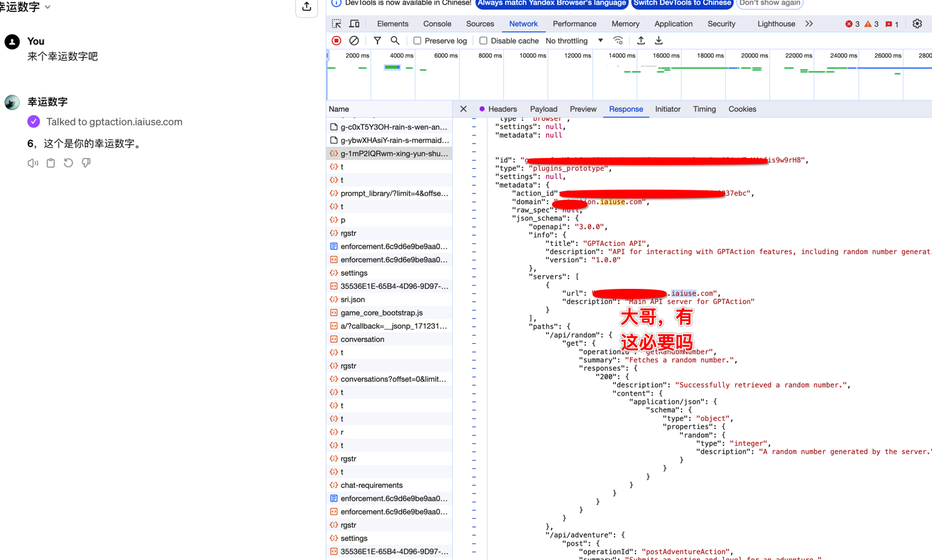Collapse the fold marker beside "/api/random": {
This screenshot has width=932, height=560.
point(474,335)
